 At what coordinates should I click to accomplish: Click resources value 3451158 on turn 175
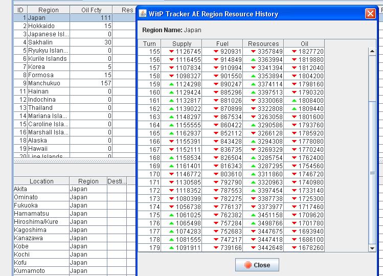click(x=263, y=215)
